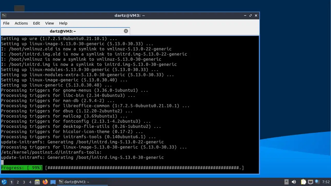Image resolution: width=331 pixels, height=186 pixels.
Task: Click the '/boot/vmlinuz.old is now a symlink' line
Action: coord(86,49)
